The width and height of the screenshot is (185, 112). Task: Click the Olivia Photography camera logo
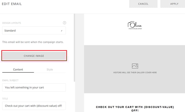(x=135, y=25)
